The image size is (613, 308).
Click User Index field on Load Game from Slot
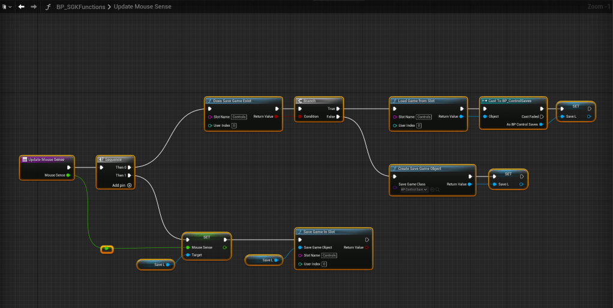419,125
